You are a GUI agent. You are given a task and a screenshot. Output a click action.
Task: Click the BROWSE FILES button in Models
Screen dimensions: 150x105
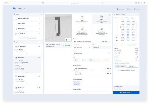[x=23, y=38]
